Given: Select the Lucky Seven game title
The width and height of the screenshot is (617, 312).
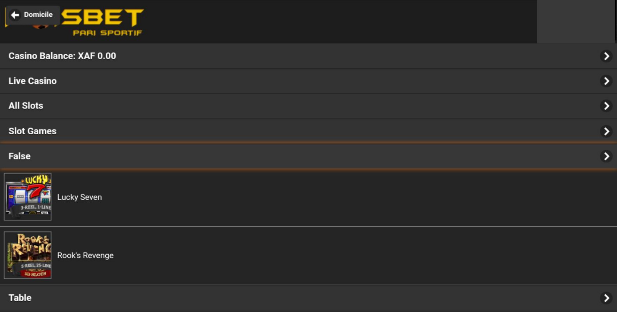Looking at the screenshot, I should point(79,197).
